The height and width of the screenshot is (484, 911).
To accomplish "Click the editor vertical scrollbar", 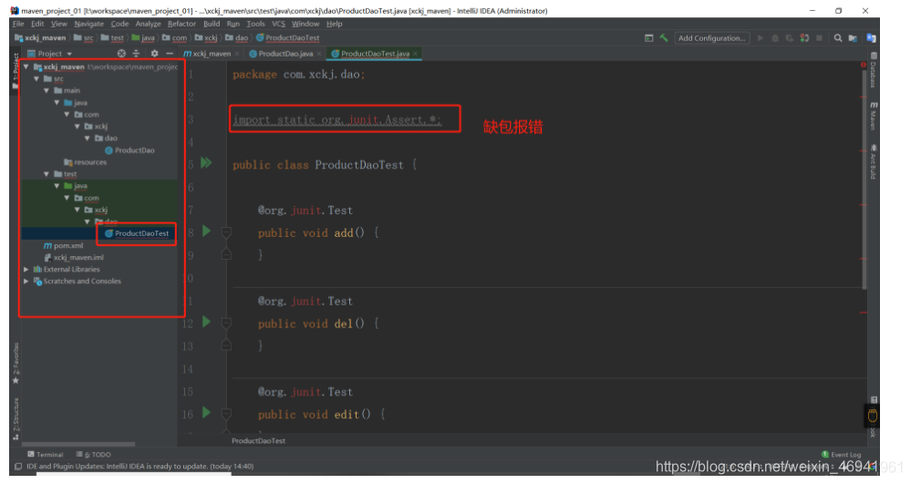I will click(864, 180).
